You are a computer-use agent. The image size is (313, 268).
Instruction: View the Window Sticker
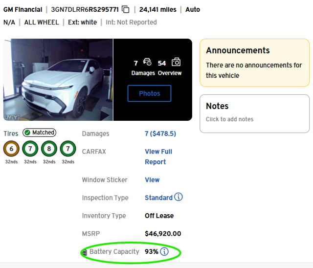152,180
